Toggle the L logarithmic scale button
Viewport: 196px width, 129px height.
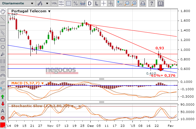96,3
